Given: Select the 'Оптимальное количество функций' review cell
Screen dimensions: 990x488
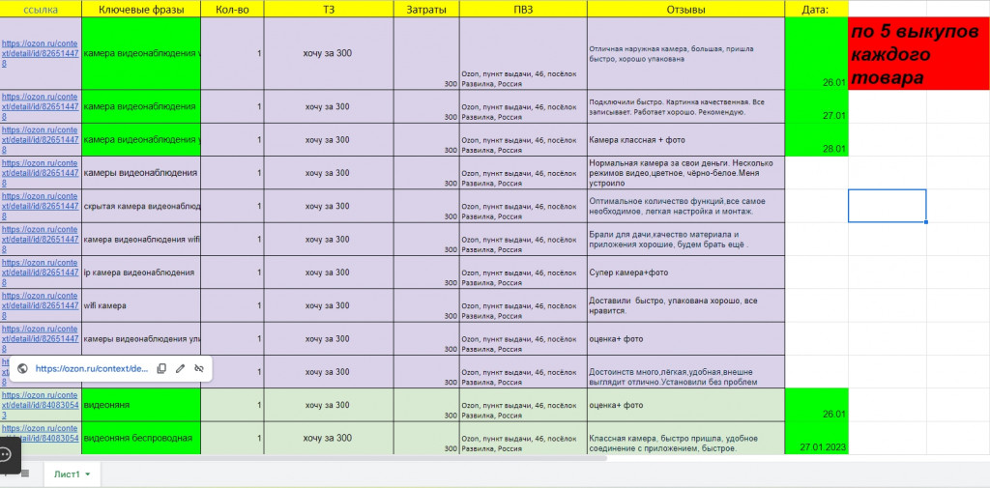Looking at the screenshot, I should pyautogui.click(x=685, y=206).
